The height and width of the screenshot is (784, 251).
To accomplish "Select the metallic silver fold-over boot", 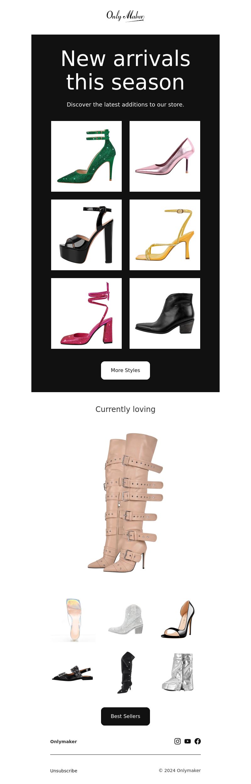I will [178, 672].
